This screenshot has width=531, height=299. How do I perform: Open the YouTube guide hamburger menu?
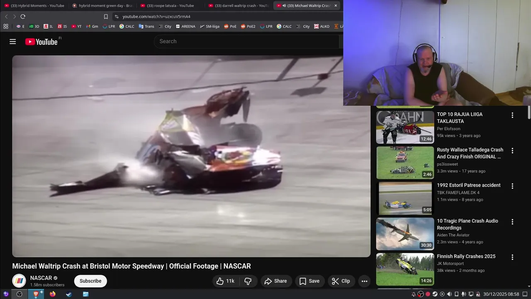point(13,42)
